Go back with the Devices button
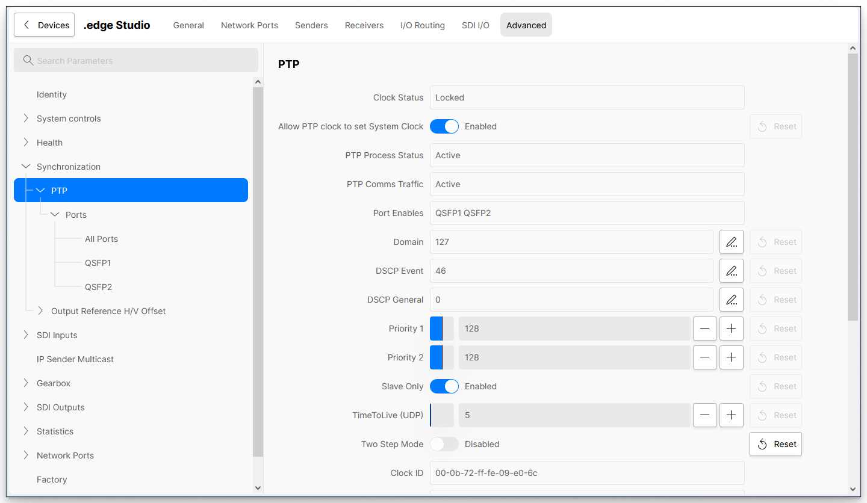Screen dimensions: 867x503 [45, 25]
